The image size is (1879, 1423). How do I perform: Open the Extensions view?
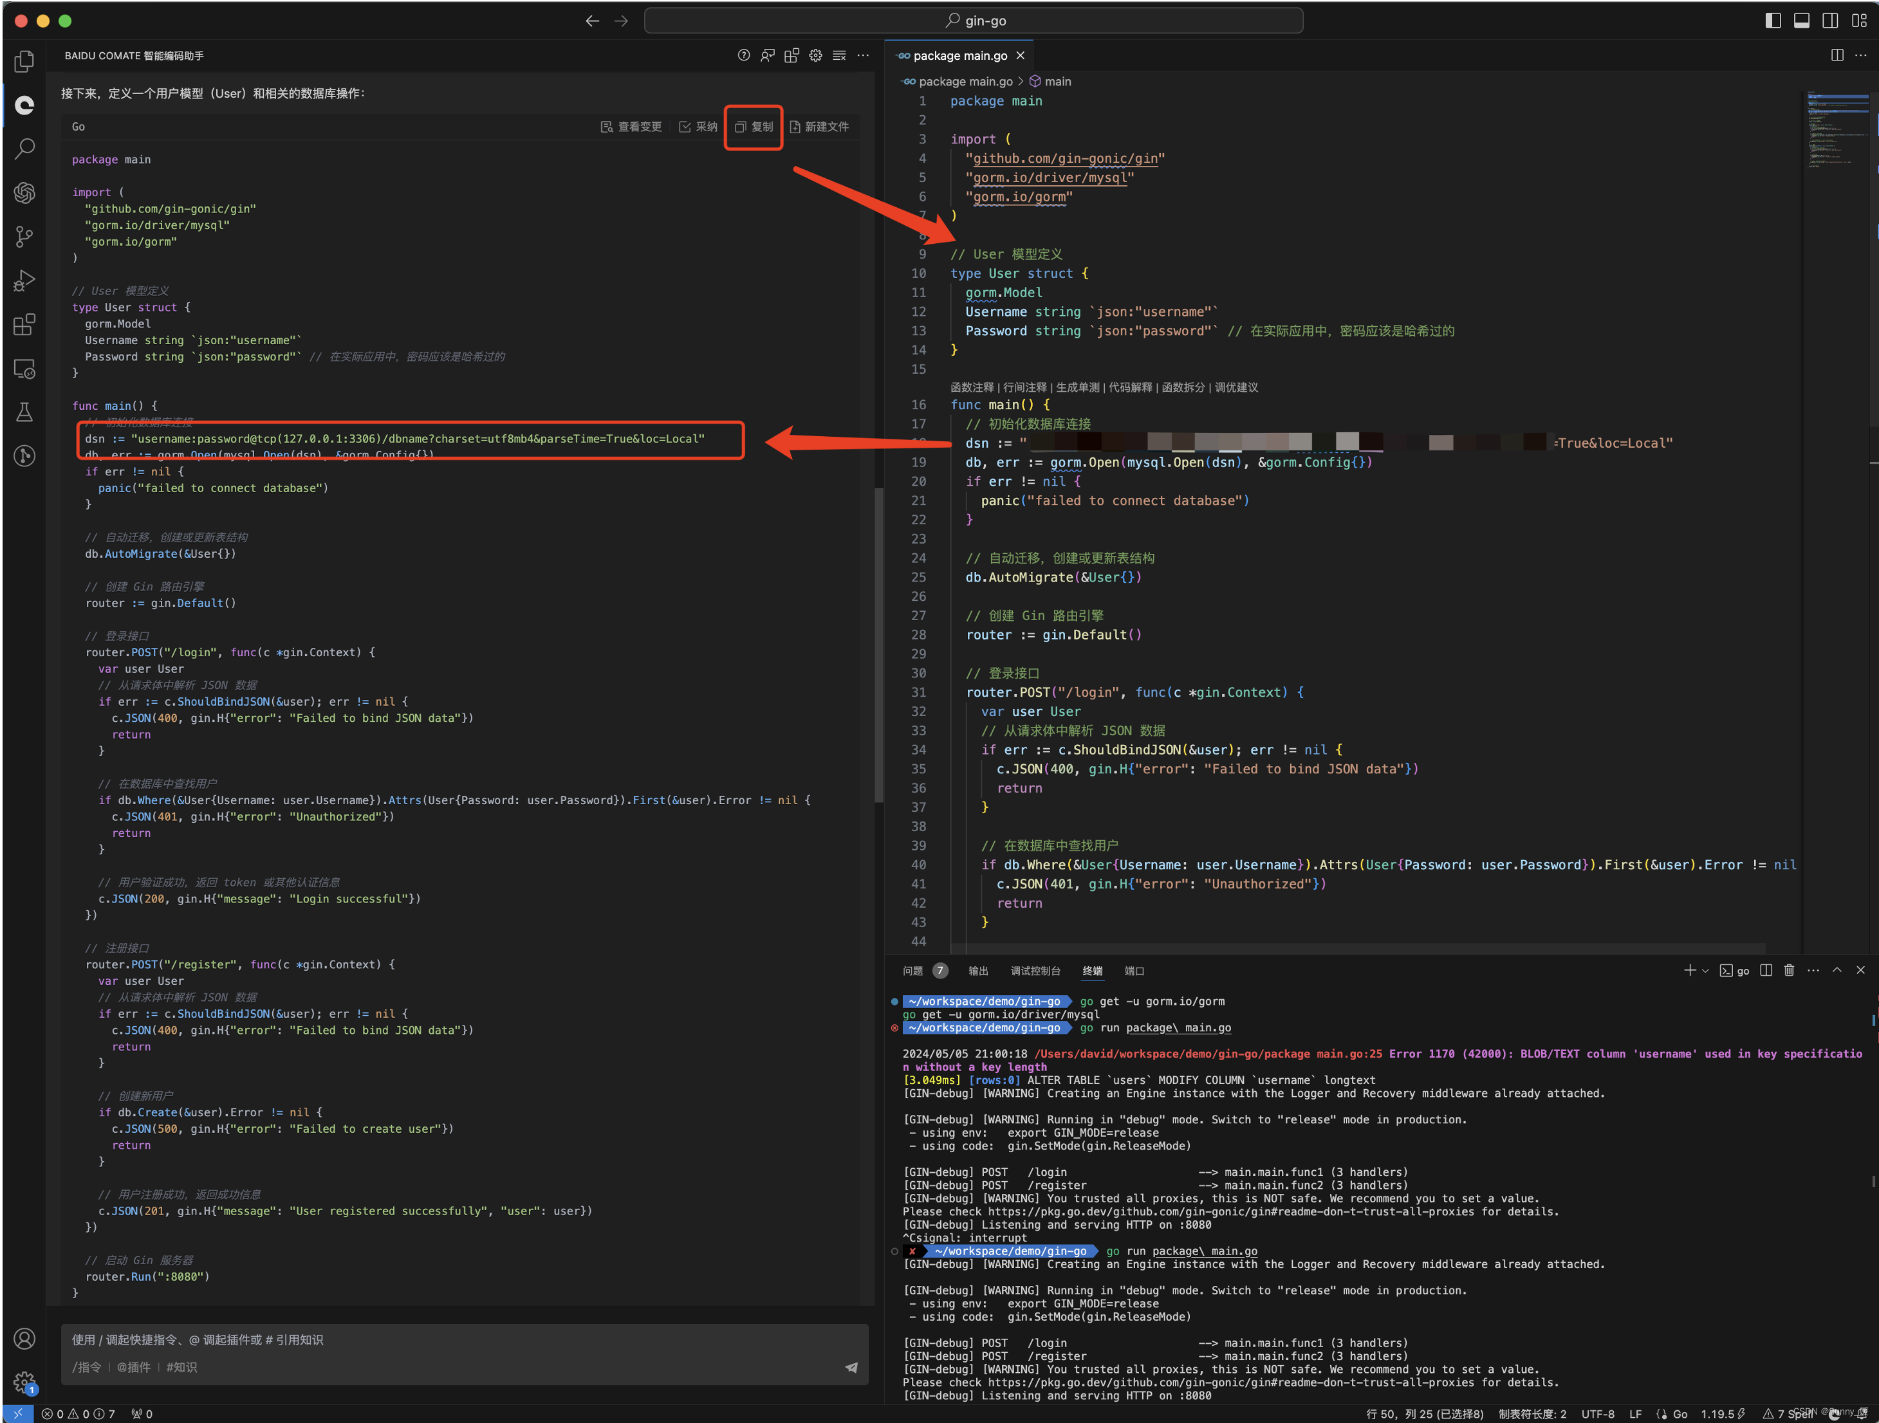tap(24, 324)
